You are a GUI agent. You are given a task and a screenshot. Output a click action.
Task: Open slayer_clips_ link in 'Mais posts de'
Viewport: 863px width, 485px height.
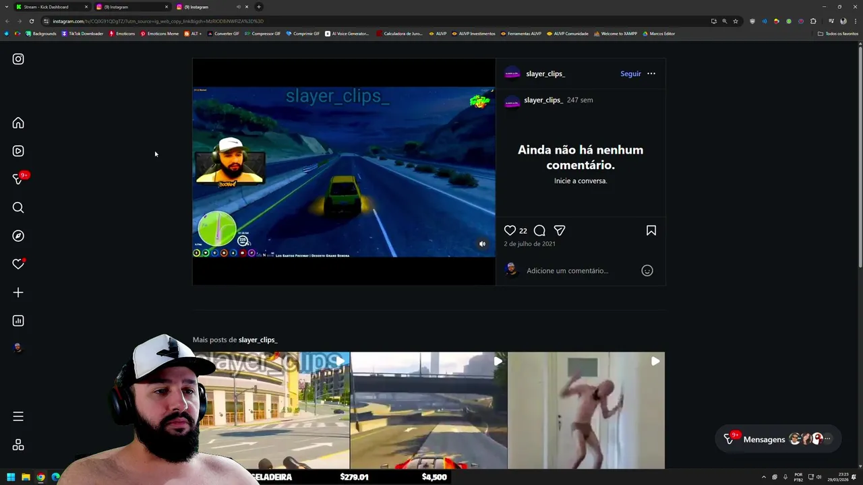258,339
